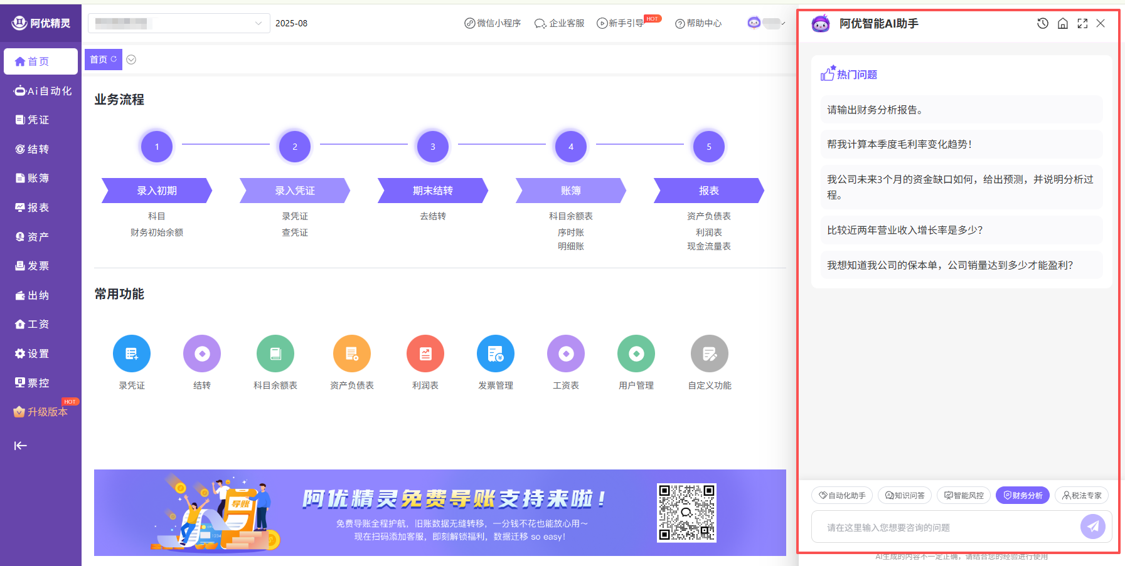
Task: Switch to 知识问答 assistant mode
Action: click(x=904, y=495)
